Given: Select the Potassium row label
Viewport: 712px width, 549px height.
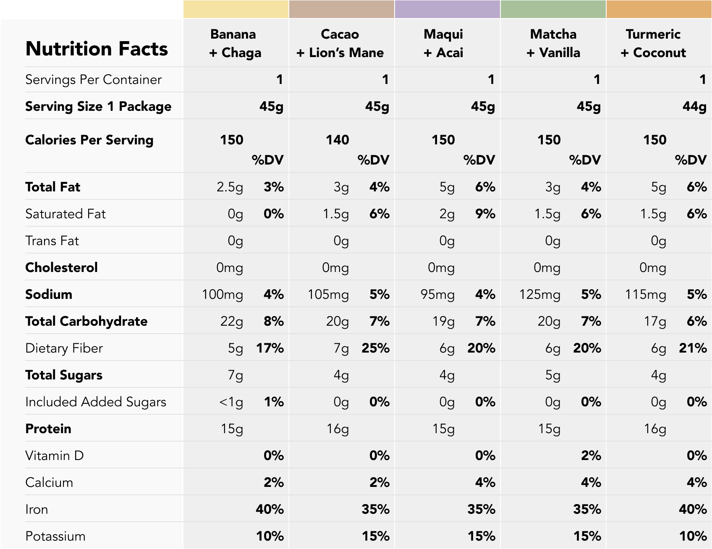Looking at the screenshot, I should [x=55, y=536].
